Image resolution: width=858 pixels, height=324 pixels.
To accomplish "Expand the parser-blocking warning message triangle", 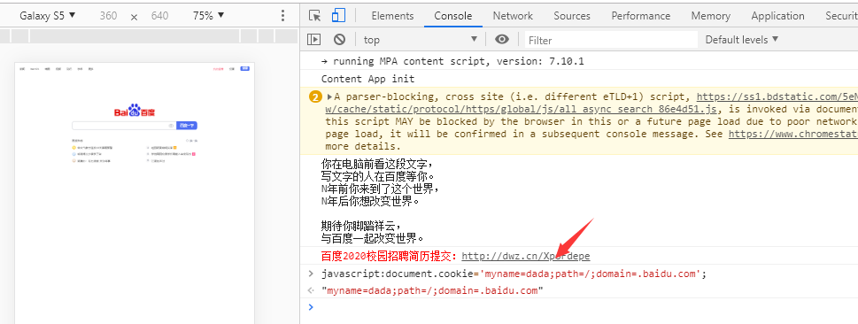I will point(330,96).
